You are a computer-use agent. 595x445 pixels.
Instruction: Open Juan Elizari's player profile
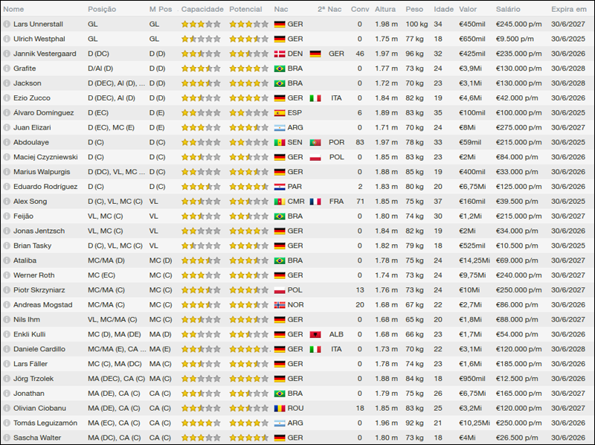click(x=33, y=127)
